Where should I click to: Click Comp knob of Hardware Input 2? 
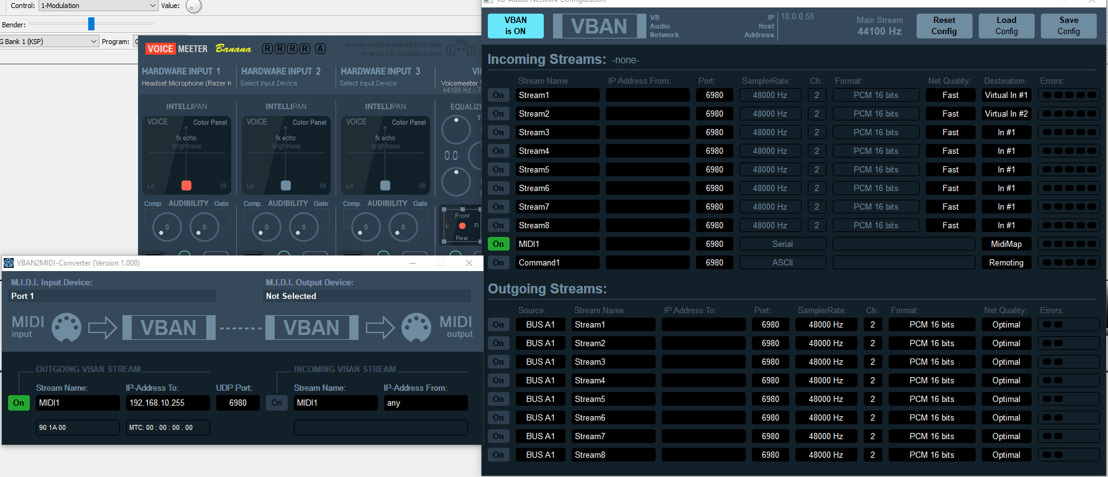266,227
